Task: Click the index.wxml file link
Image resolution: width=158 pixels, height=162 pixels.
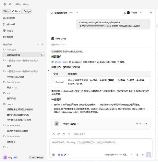Action: click(x=61, y=62)
